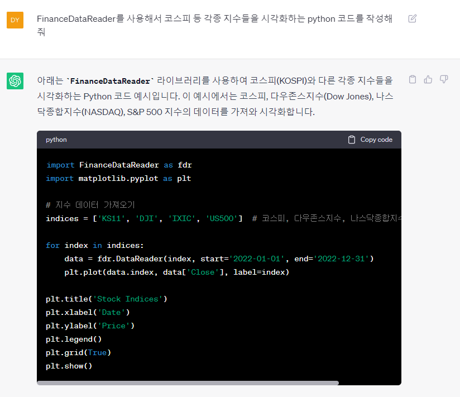This screenshot has width=460, height=397.
Task: Click the 'for index in indices:' line
Action: 95,245
